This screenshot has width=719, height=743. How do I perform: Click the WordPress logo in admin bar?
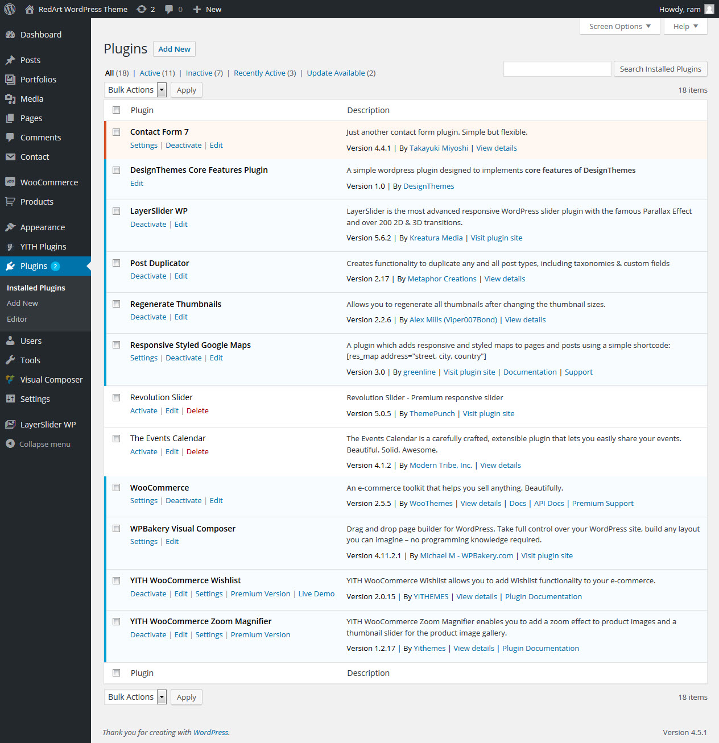pyautogui.click(x=10, y=9)
